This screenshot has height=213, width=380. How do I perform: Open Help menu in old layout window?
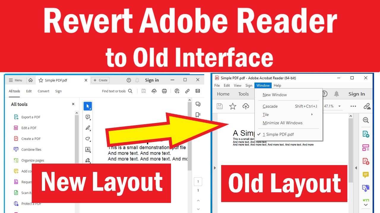[x=277, y=85]
